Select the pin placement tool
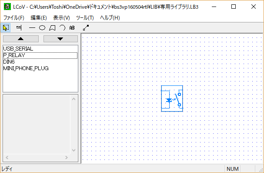Screen dimensions: 264x173 pyautogui.click(x=19, y=28)
